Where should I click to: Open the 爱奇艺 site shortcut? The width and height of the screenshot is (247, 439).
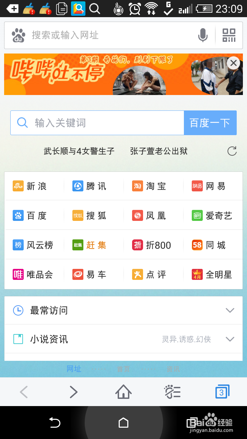[x=212, y=216]
